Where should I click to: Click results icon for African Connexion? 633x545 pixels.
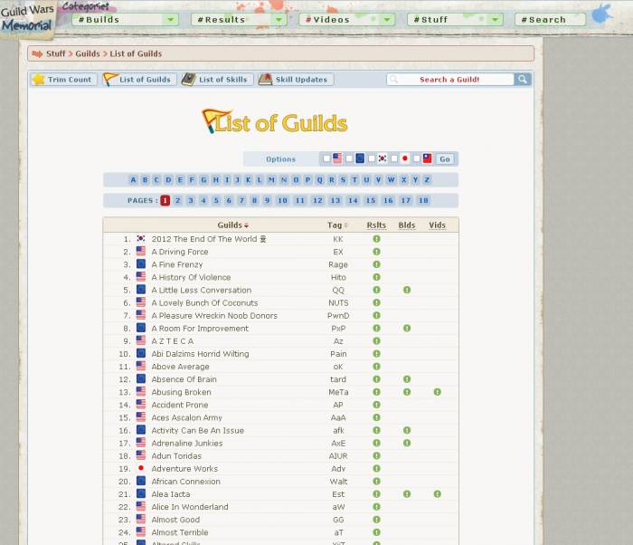[x=376, y=481]
